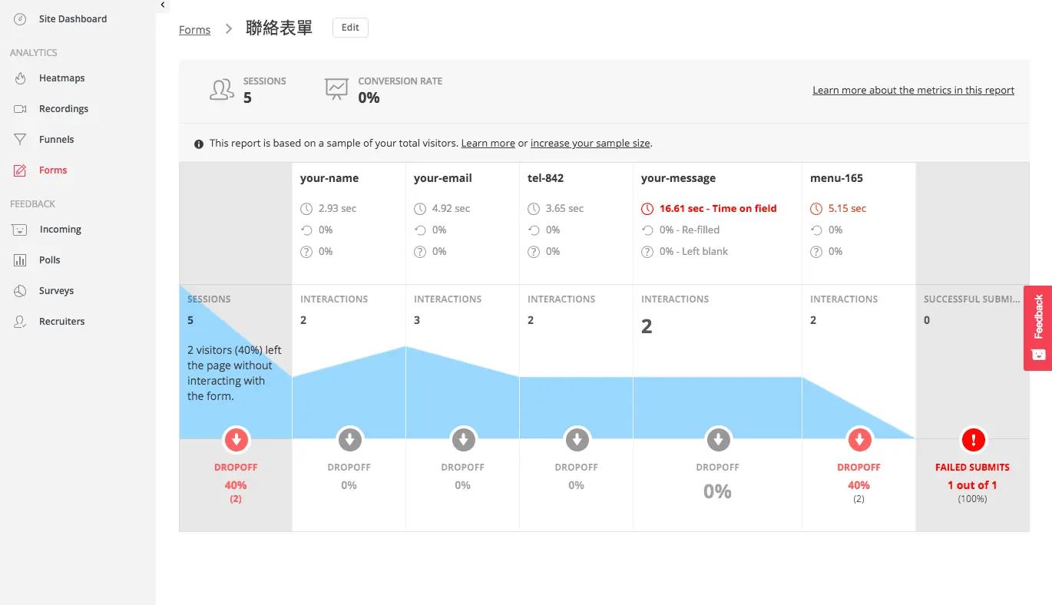The width and height of the screenshot is (1052, 605).
Task: Click the sessions people icon
Action: point(222,90)
